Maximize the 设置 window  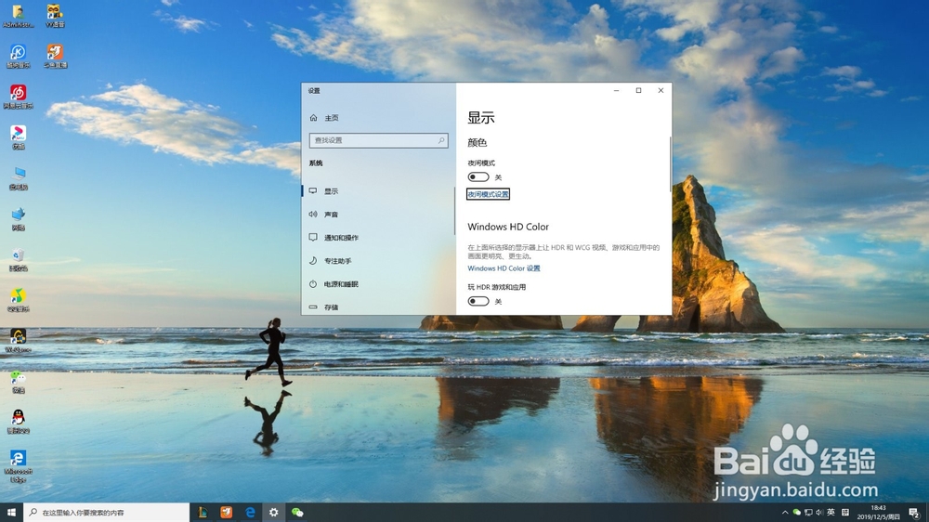tap(639, 91)
